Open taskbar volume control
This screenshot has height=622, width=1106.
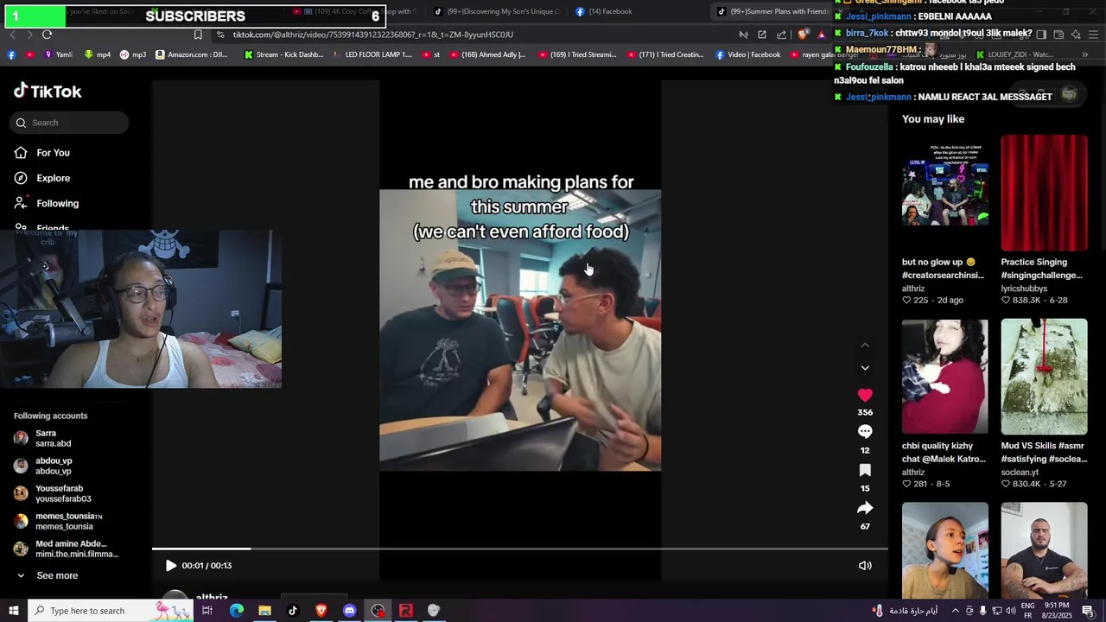1012,611
